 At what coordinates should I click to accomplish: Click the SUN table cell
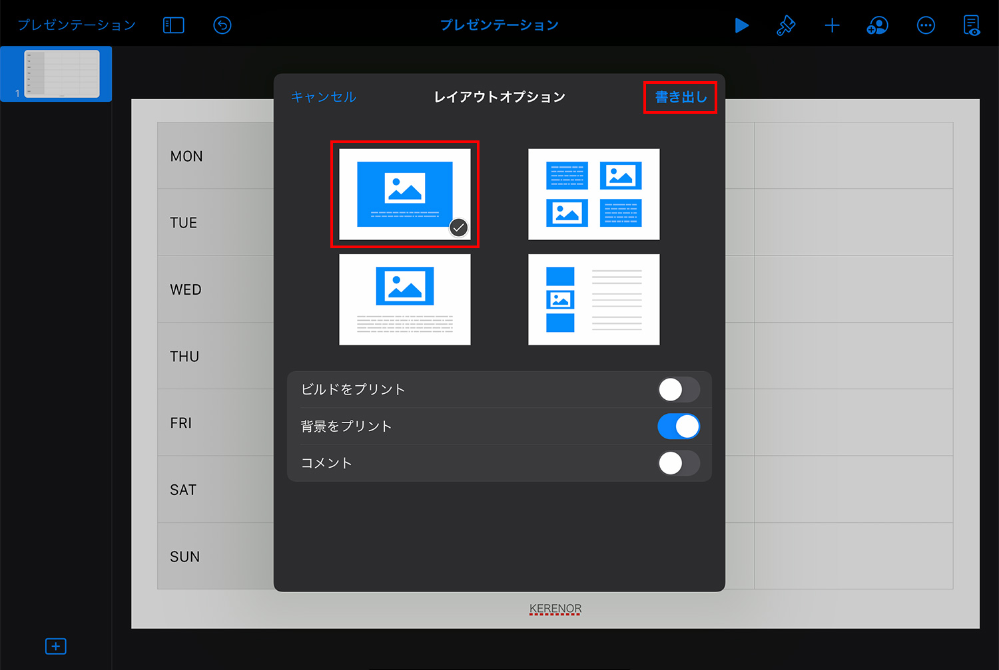(215, 556)
